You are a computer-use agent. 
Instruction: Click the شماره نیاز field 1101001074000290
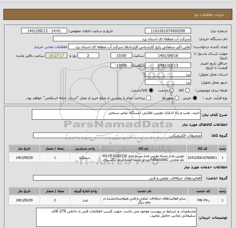coord(168,31)
